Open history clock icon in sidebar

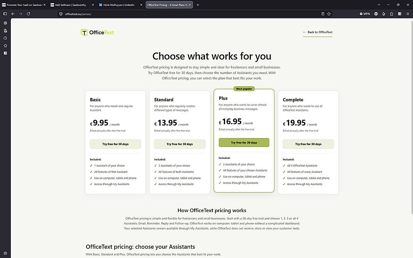click(5, 38)
